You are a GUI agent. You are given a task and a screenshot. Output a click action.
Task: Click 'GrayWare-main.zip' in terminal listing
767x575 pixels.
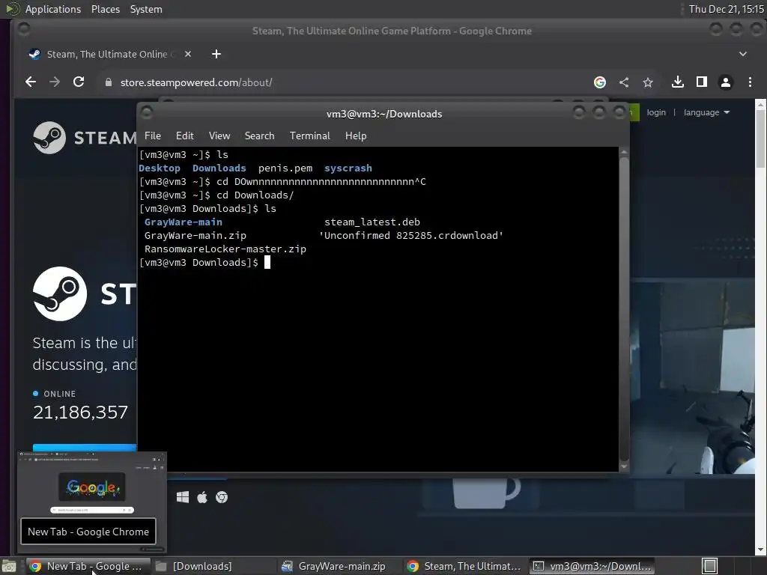(x=195, y=236)
